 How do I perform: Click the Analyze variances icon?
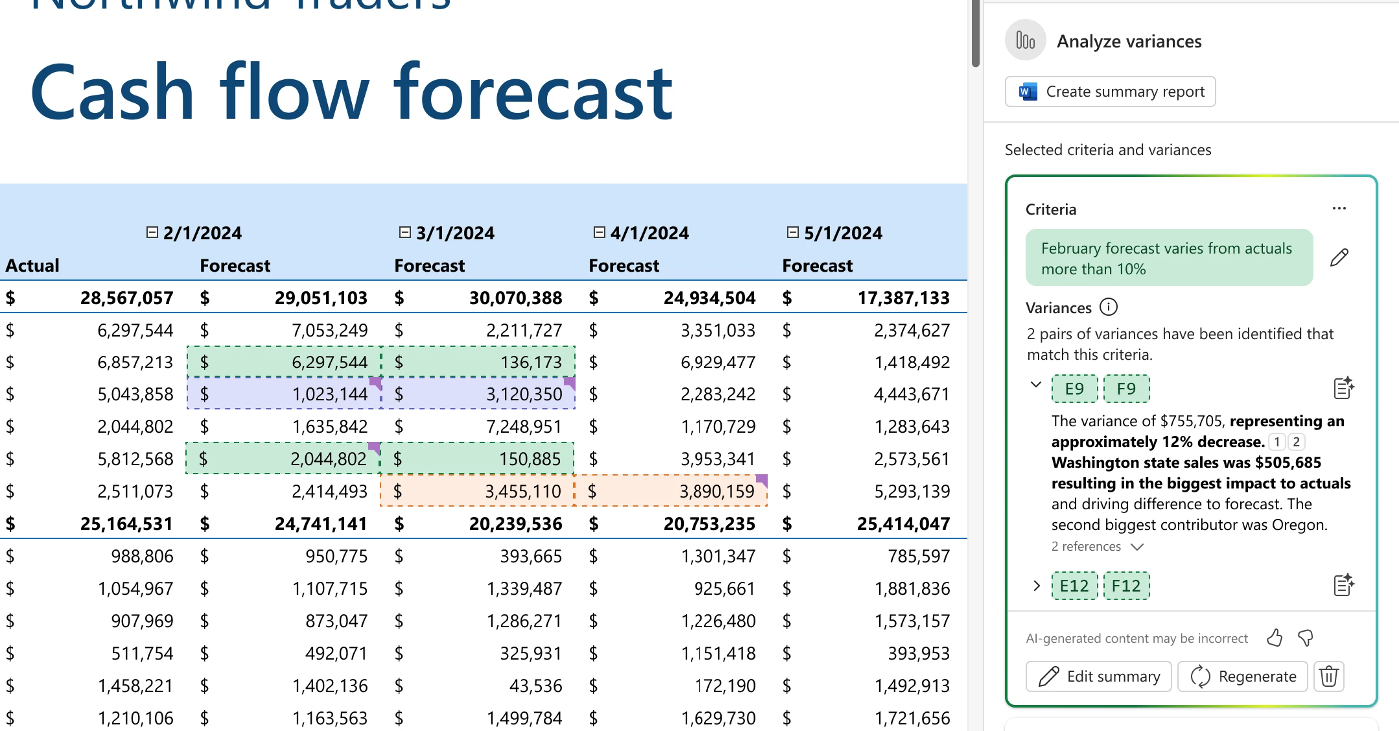(x=1025, y=41)
